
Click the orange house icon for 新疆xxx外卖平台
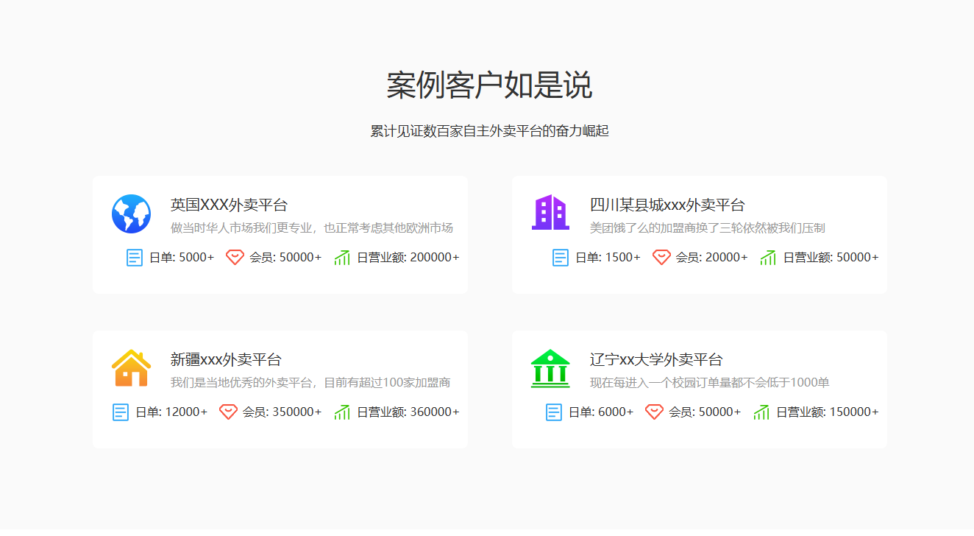coord(131,367)
